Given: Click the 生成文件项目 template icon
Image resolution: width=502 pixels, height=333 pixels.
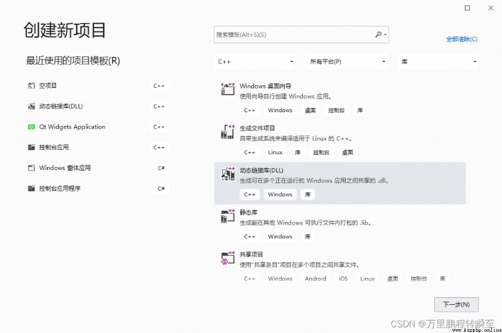Looking at the screenshot, I should pos(228,132).
